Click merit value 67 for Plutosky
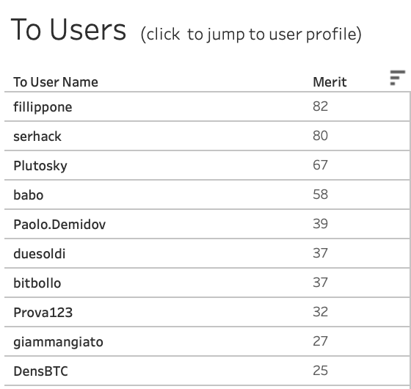 tap(320, 165)
